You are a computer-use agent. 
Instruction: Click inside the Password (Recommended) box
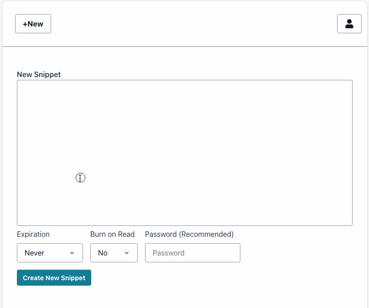click(192, 252)
